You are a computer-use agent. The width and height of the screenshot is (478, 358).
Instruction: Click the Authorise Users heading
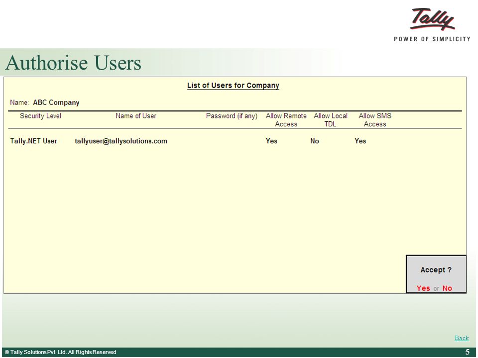73,63
